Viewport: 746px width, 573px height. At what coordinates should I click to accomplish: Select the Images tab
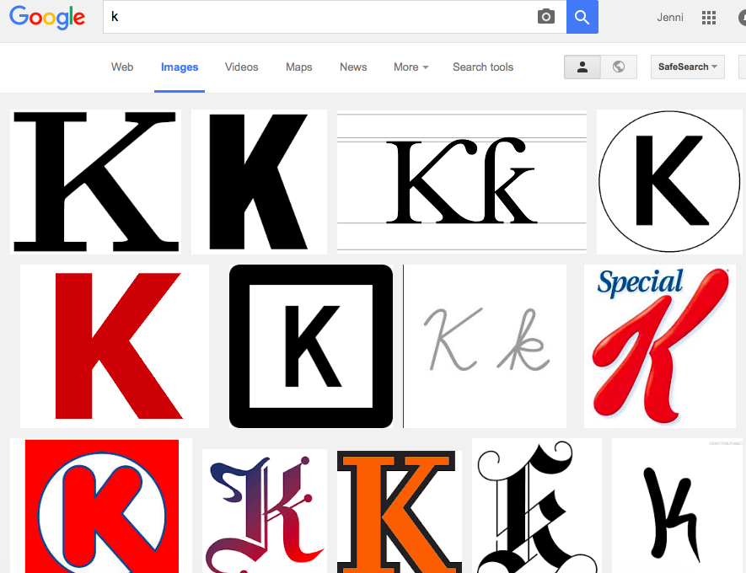tap(180, 67)
